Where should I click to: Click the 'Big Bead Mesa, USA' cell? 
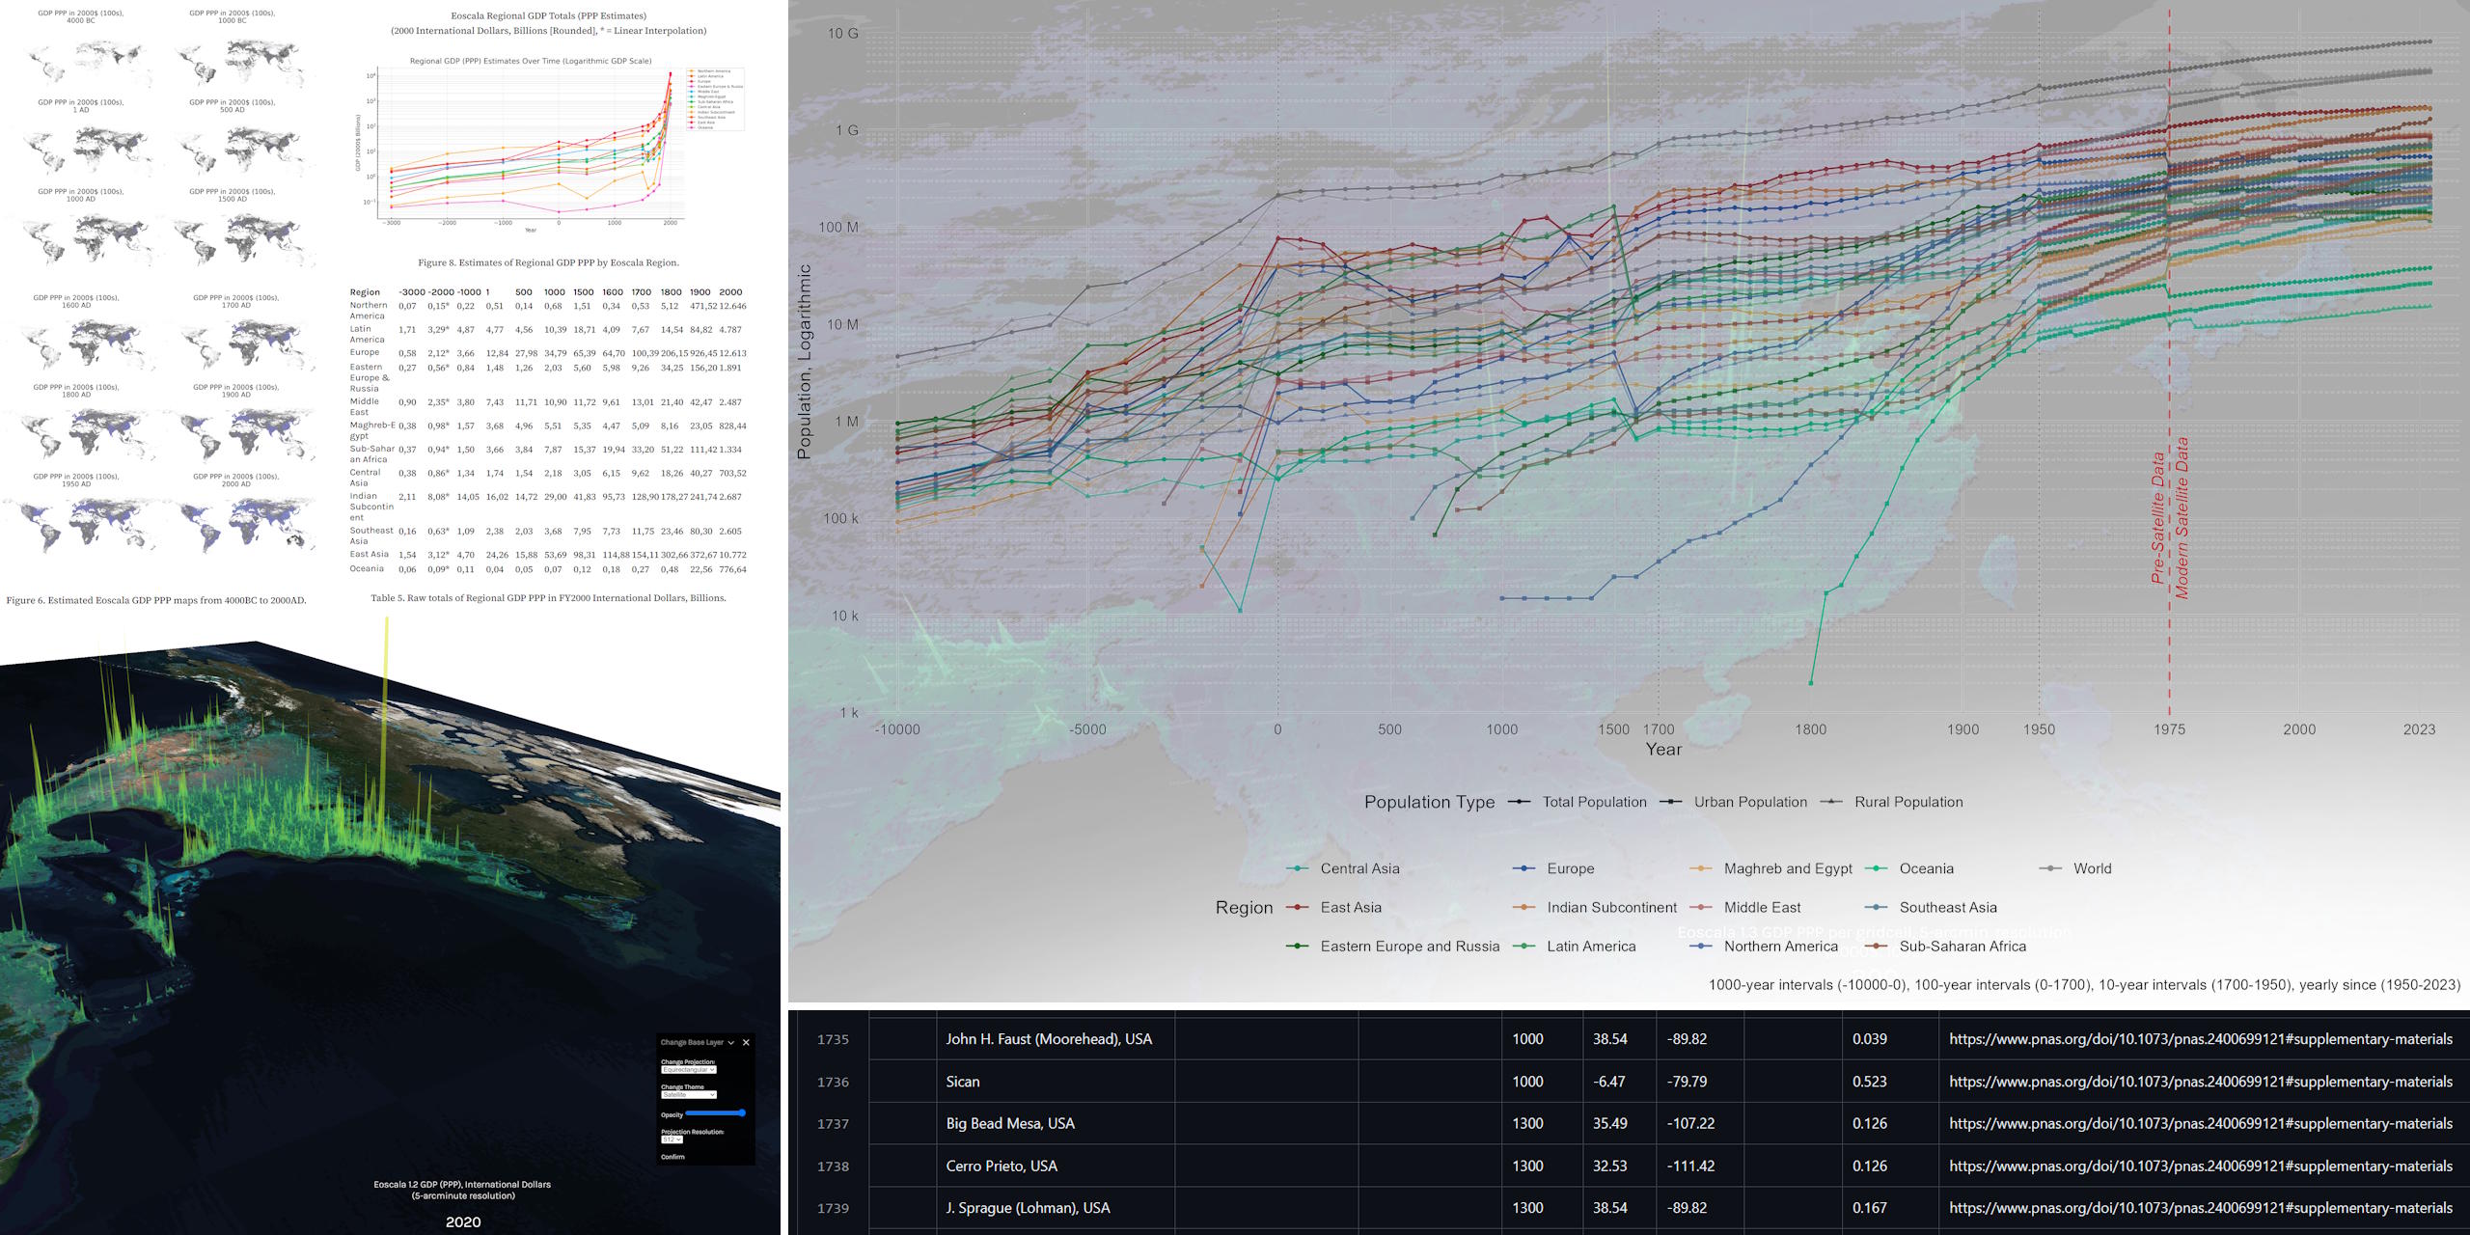[x=1010, y=1123]
